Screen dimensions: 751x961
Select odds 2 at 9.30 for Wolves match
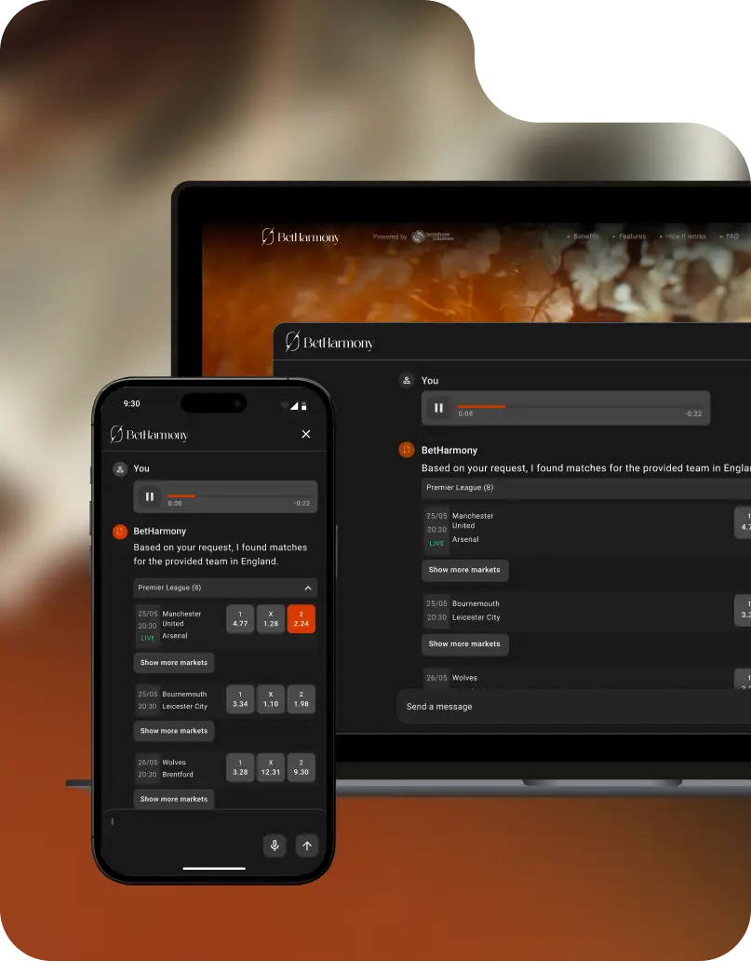tap(301, 767)
